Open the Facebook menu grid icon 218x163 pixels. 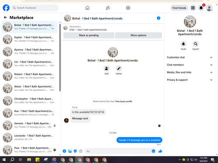(x=193, y=8)
